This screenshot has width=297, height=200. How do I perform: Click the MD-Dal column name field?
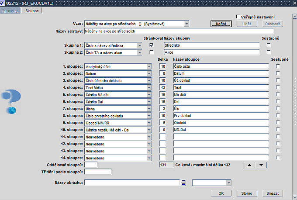click(221, 130)
